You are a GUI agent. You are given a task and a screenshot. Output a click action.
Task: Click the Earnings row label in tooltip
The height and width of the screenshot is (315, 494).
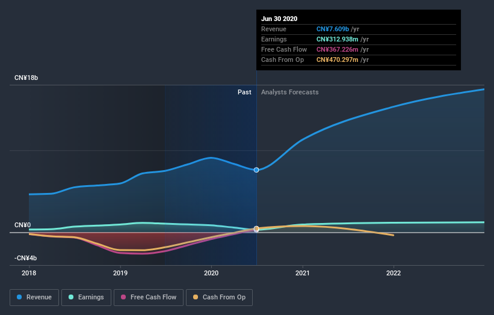[x=274, y=39]
